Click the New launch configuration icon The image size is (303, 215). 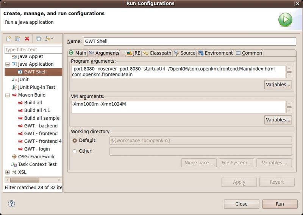coord(8,39)
